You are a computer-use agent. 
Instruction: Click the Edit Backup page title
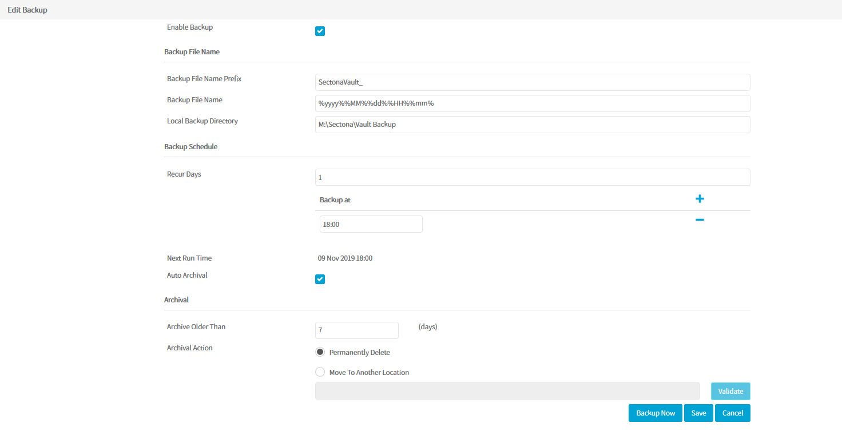27,10
